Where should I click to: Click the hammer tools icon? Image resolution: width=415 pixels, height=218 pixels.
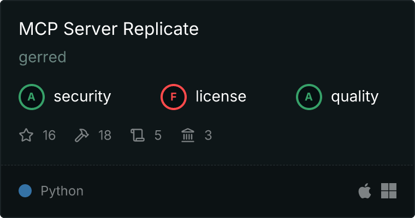(82, 135)
